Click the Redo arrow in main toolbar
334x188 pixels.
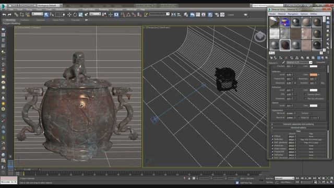(x=9, y=15)
